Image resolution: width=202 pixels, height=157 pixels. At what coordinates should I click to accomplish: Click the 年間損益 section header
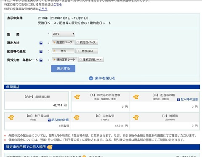102,87
